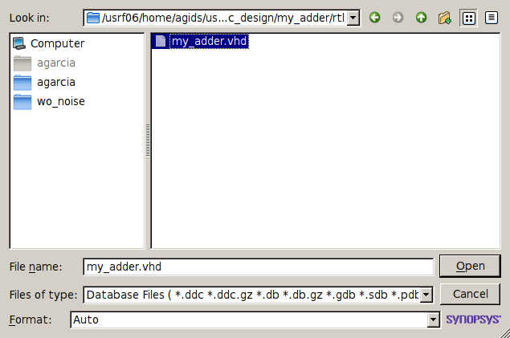Viewport: 510px width, 338px height.
Task: Select my_adder.vhd file icon in list
Action: point(161,41)
